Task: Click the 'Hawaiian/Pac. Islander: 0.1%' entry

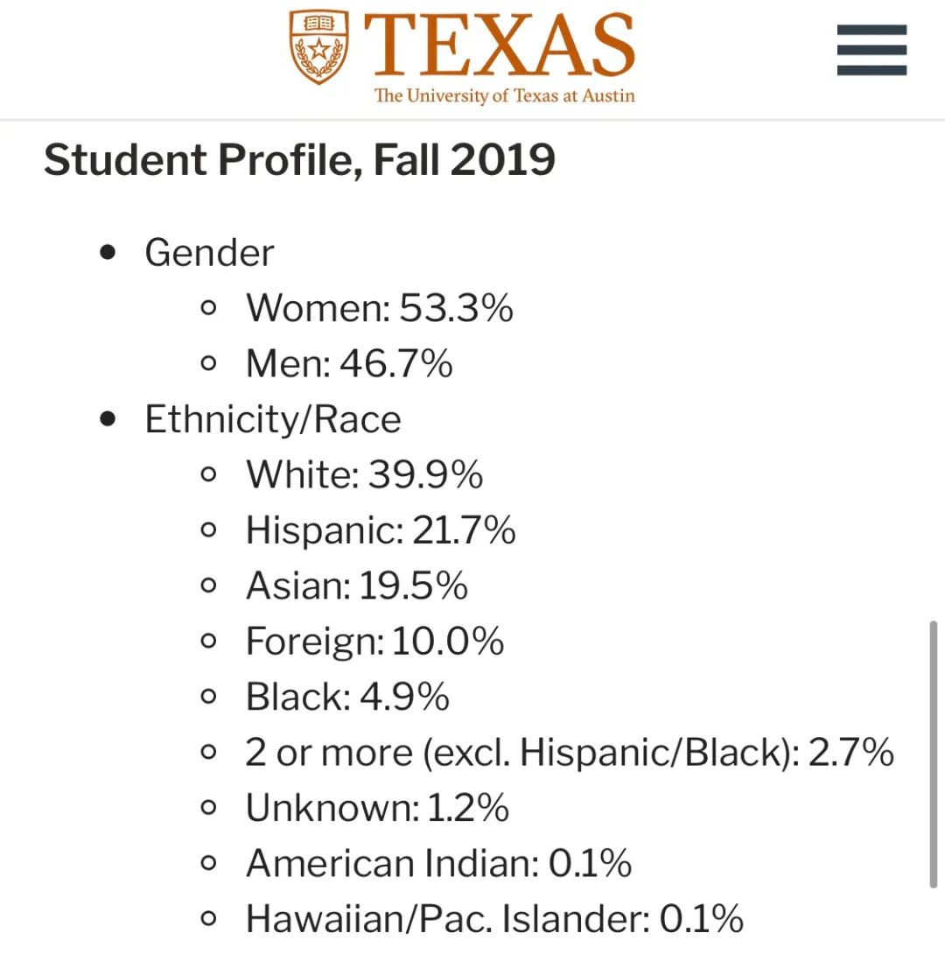Action: click(494, 919)
